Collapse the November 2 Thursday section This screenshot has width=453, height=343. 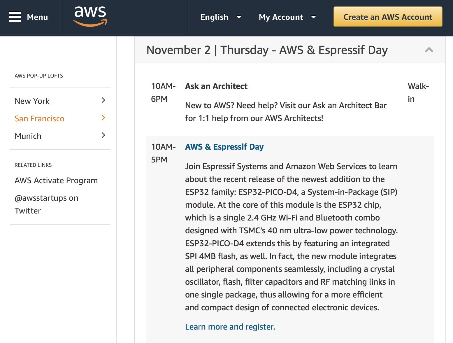(x=429, y=50)
